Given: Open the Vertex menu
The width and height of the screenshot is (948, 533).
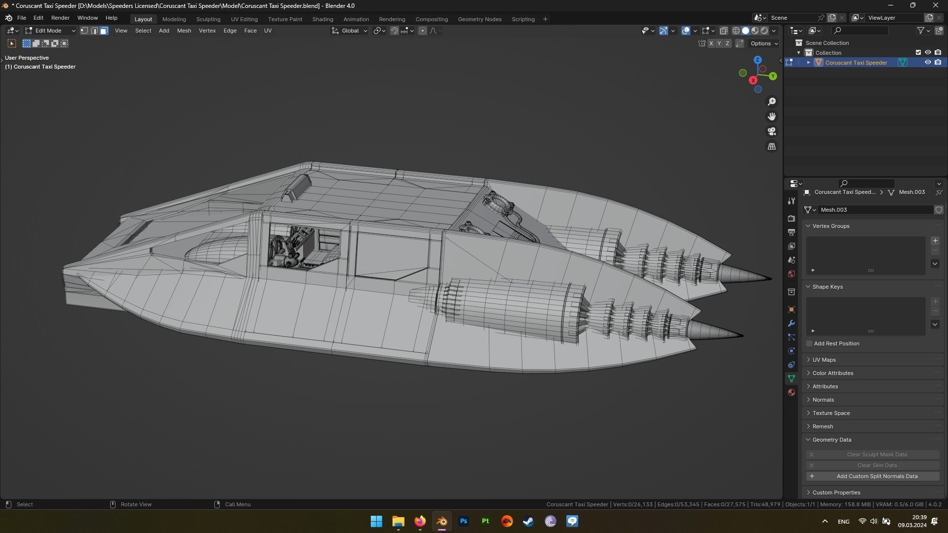Looking at the screenshot, I should (207, 31).
